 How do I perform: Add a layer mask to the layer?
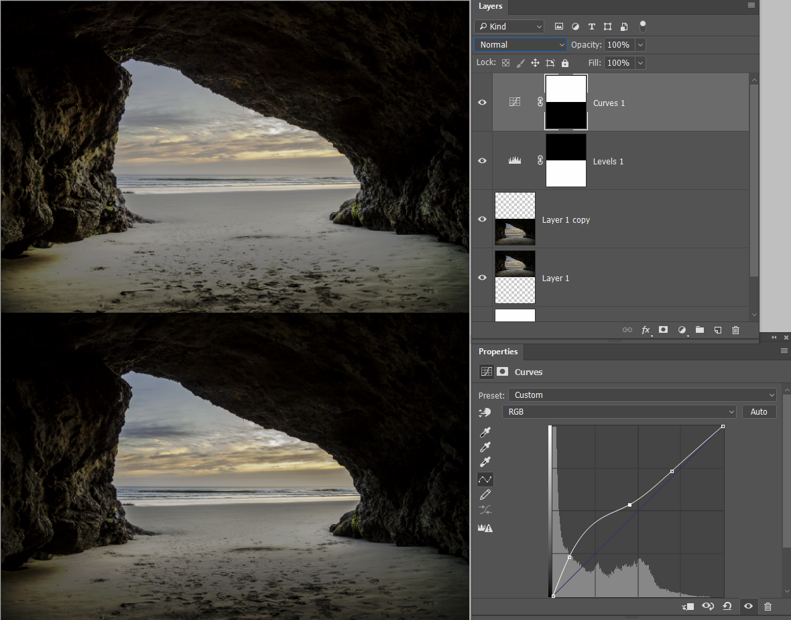point(663,330)
